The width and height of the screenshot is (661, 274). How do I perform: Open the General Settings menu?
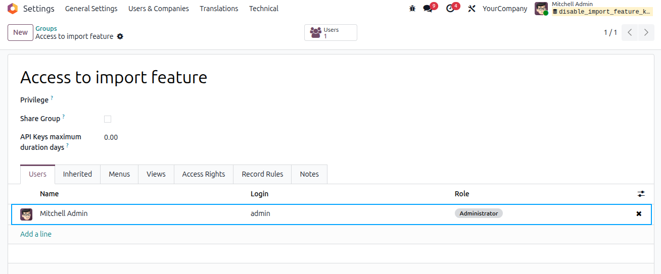[91, 9]
